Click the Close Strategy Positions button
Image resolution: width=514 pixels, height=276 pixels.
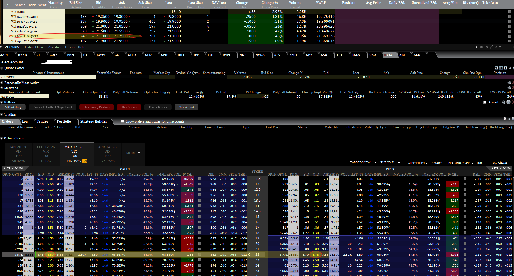(97, 107)
